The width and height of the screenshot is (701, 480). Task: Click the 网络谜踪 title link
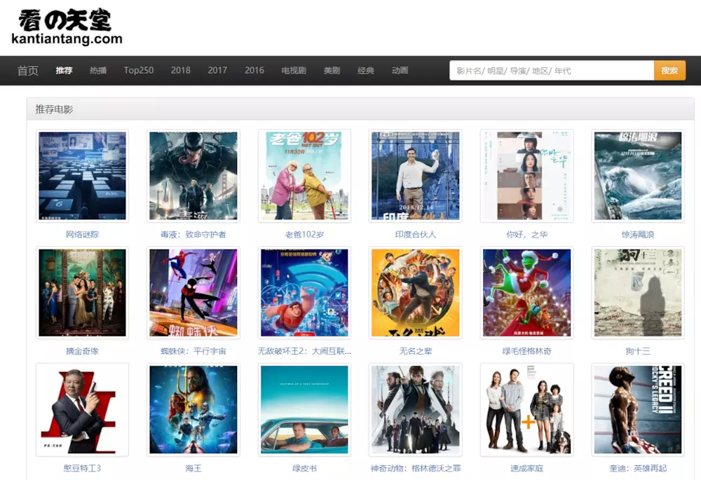[x=82, y=234]
